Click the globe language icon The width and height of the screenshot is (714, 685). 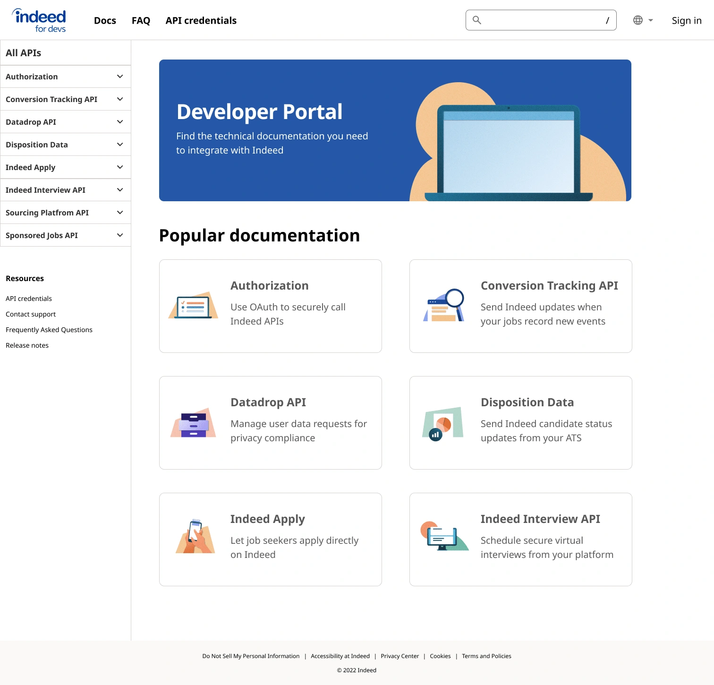(638, 20)
